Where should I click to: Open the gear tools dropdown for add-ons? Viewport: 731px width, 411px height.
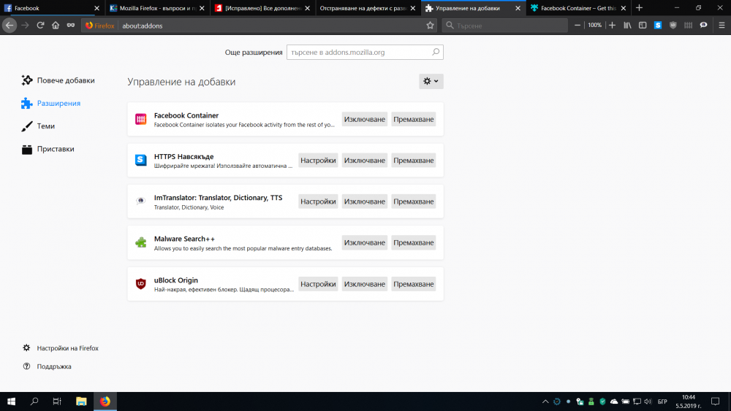click(431, 81)
